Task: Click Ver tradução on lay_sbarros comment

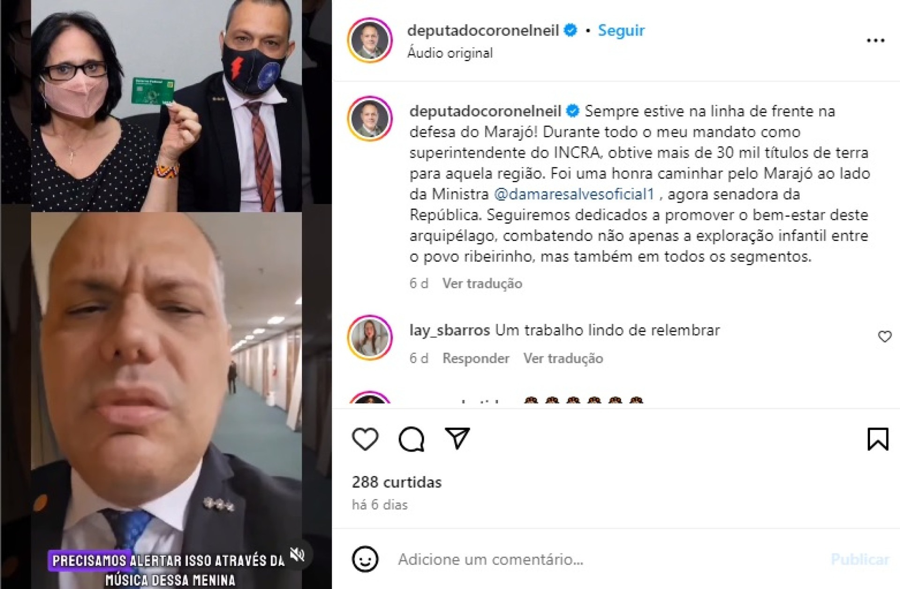Action: (563, 358)
